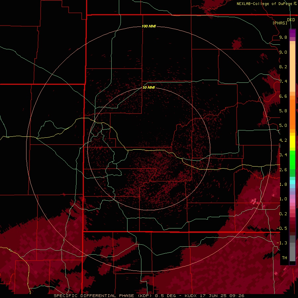Click the 9.0 value on the color scale
The image size is (298, 298).
point(283,52)
